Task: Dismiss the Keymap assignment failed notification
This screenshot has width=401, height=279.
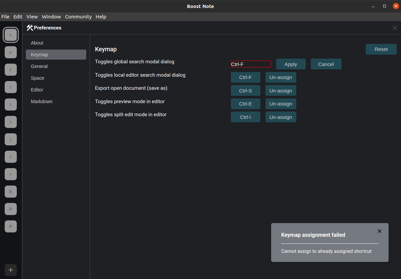Action: click(380, 231)
